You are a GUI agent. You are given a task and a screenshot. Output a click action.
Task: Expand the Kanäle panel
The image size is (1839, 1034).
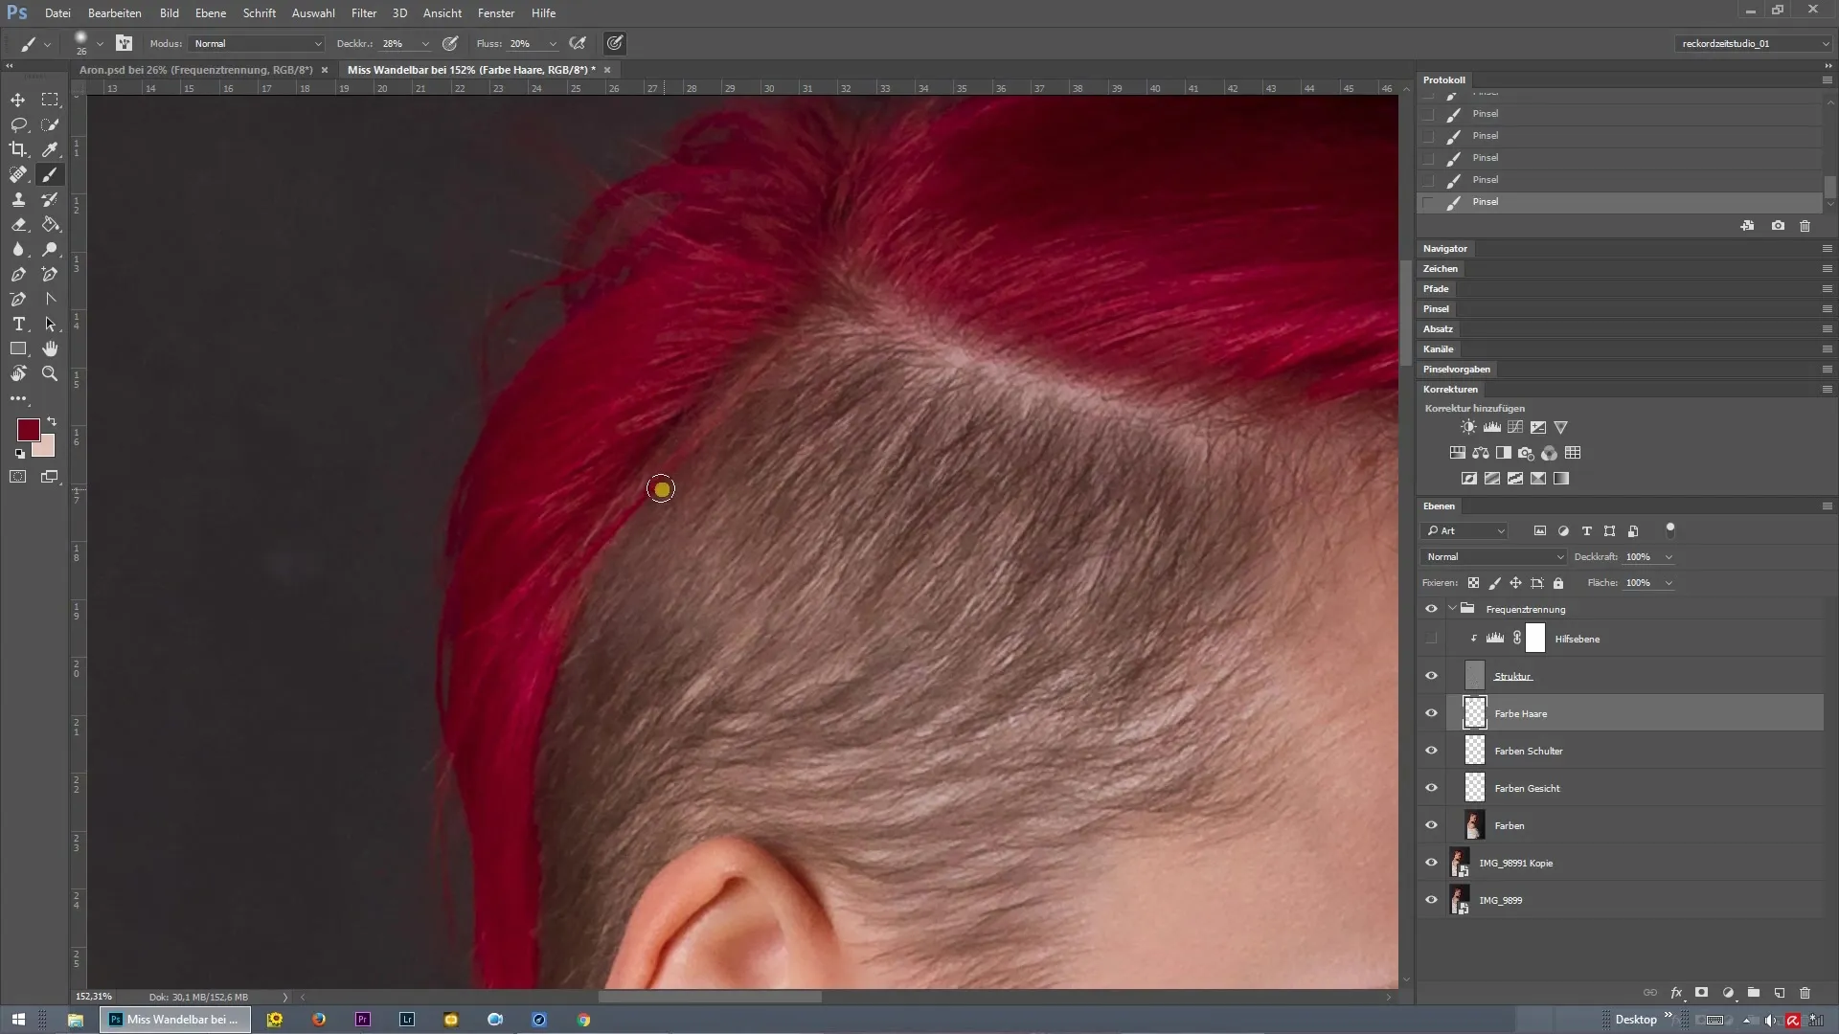point(1438,349)
